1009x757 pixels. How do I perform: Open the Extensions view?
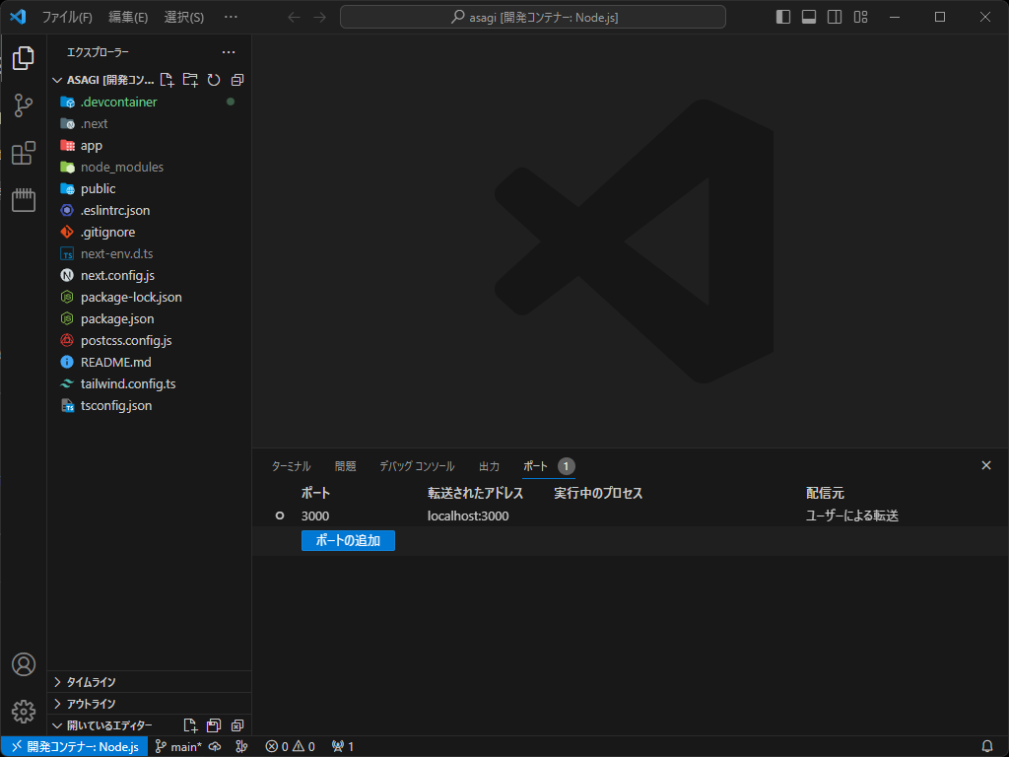point(24,153)
